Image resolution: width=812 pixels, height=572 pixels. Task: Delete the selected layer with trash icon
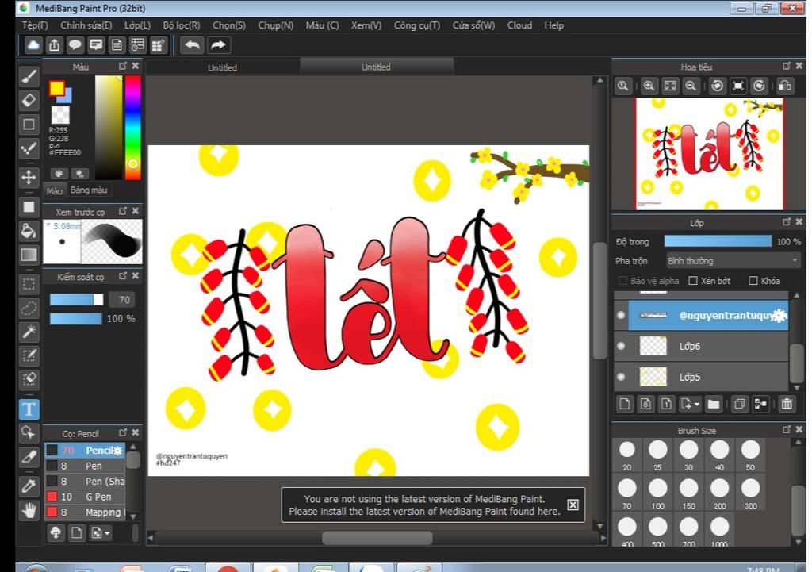(x=787, y=404)
